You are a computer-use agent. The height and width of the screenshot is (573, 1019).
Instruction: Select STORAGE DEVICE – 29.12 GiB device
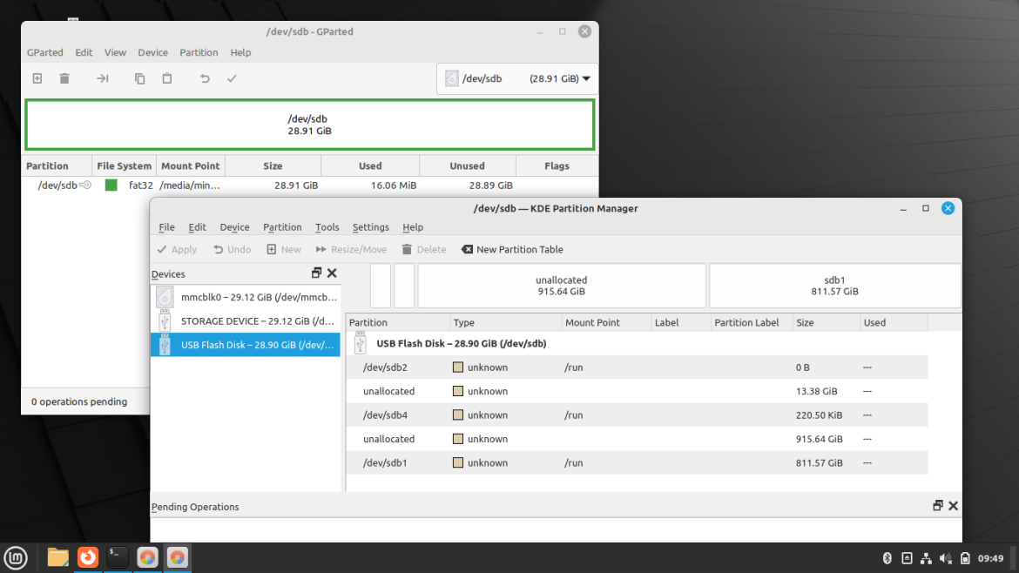(x=246, y=321)
